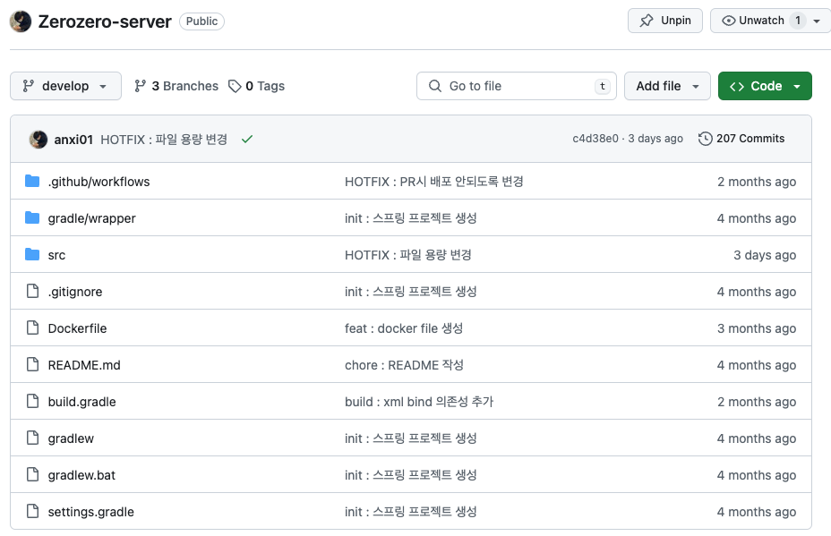Click the Unpin button label
The image size is (831, 536).
click(676, 21)
